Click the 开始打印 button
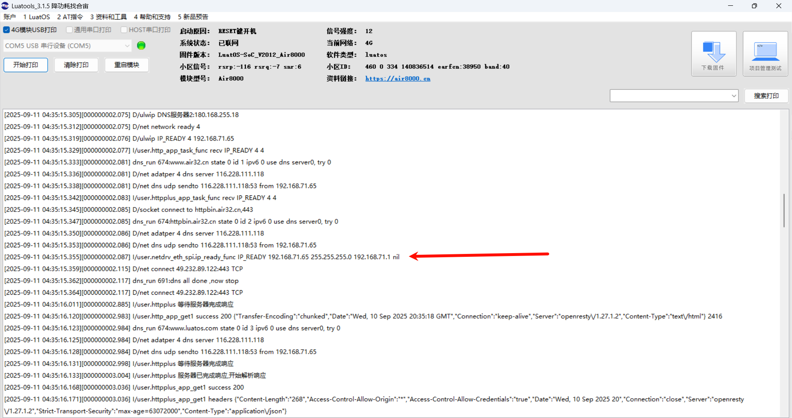The width and height of the screenshot is (792, 418). click(26, 65)
